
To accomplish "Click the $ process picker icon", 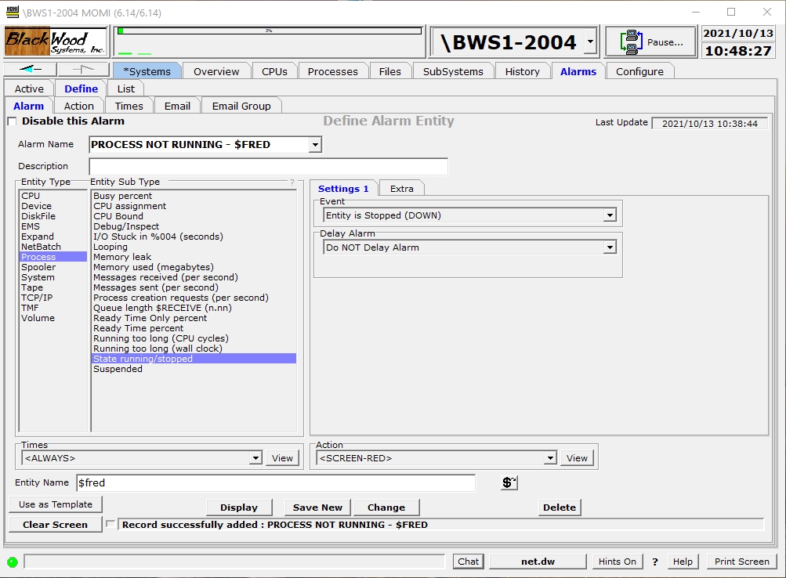I will (x=509, y=483).
